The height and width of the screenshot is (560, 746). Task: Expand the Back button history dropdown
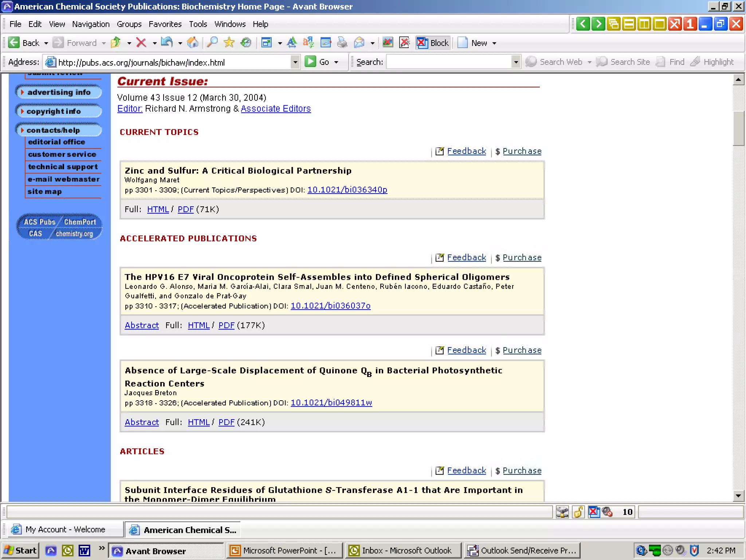coord(46,43)
